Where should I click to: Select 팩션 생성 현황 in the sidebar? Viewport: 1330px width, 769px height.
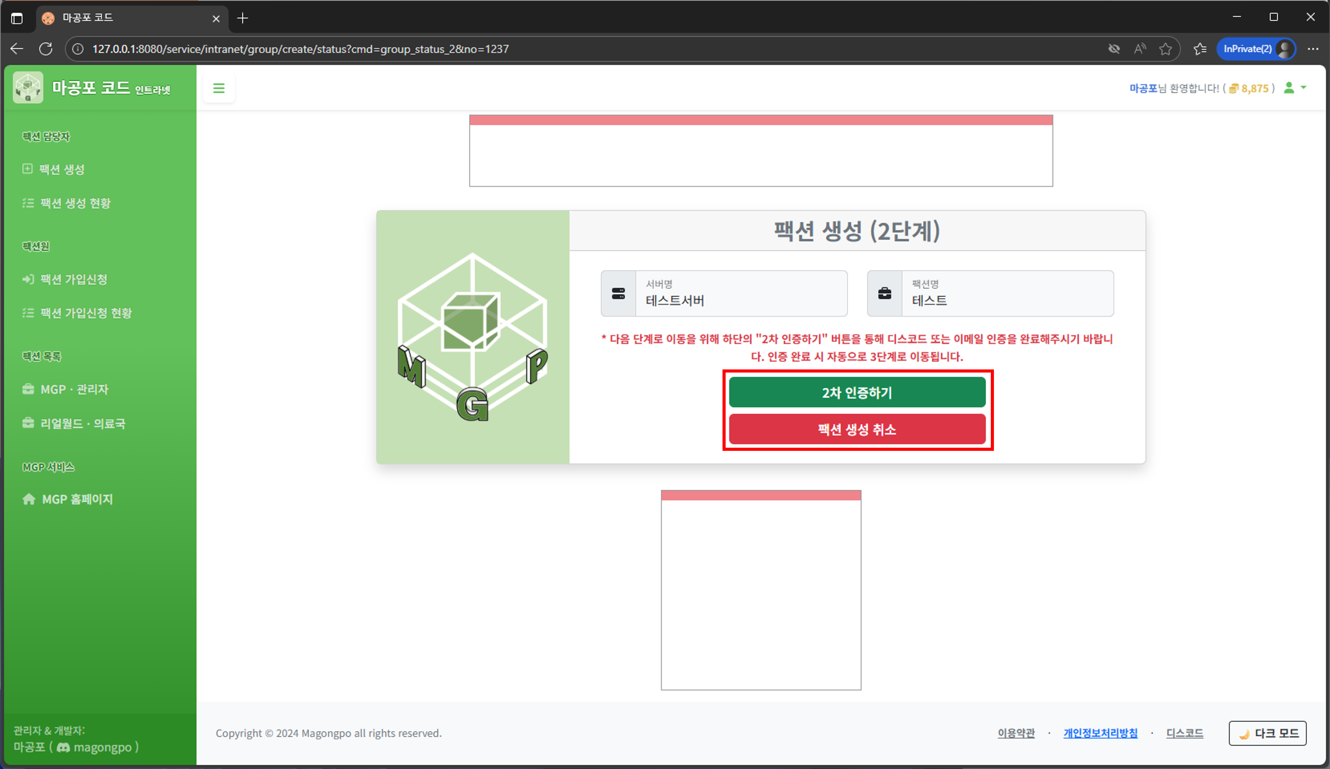coord(74,203)
